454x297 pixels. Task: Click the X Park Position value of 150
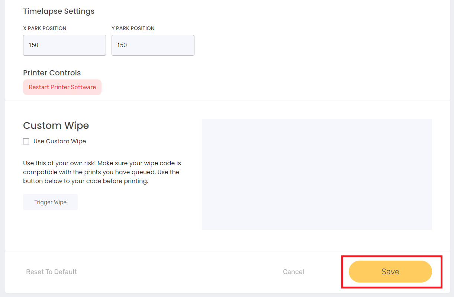pyautogui.click(x=64, y=45)
